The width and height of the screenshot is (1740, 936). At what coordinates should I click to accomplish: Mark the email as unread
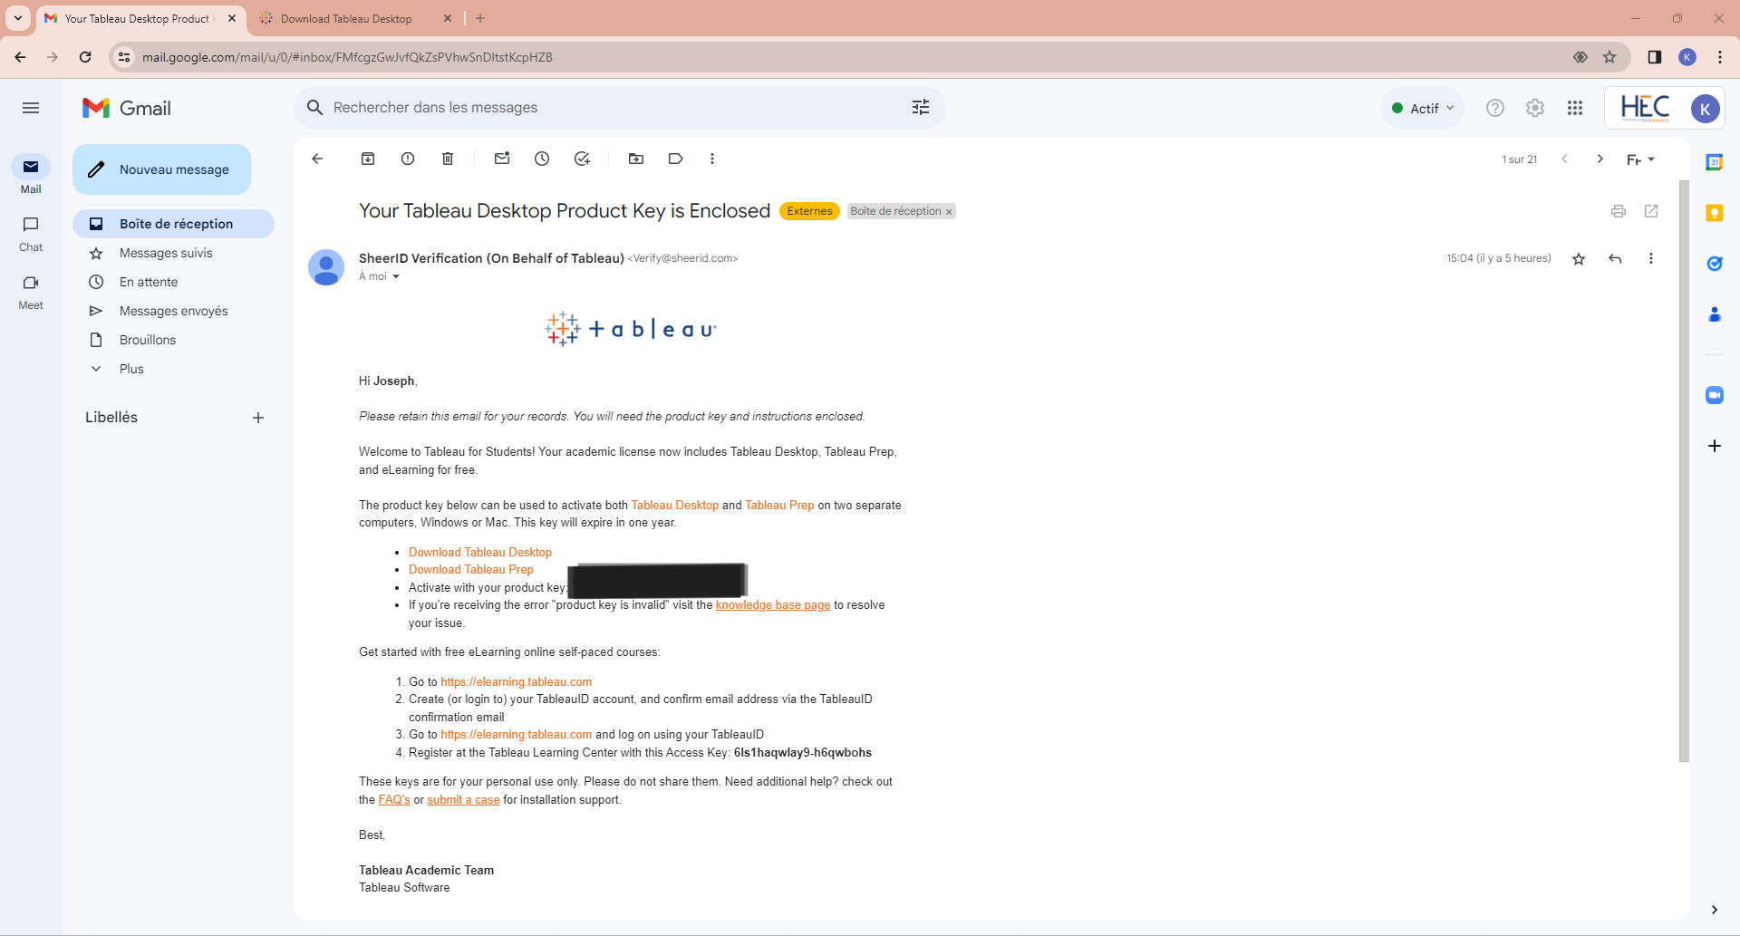(502, 159)
